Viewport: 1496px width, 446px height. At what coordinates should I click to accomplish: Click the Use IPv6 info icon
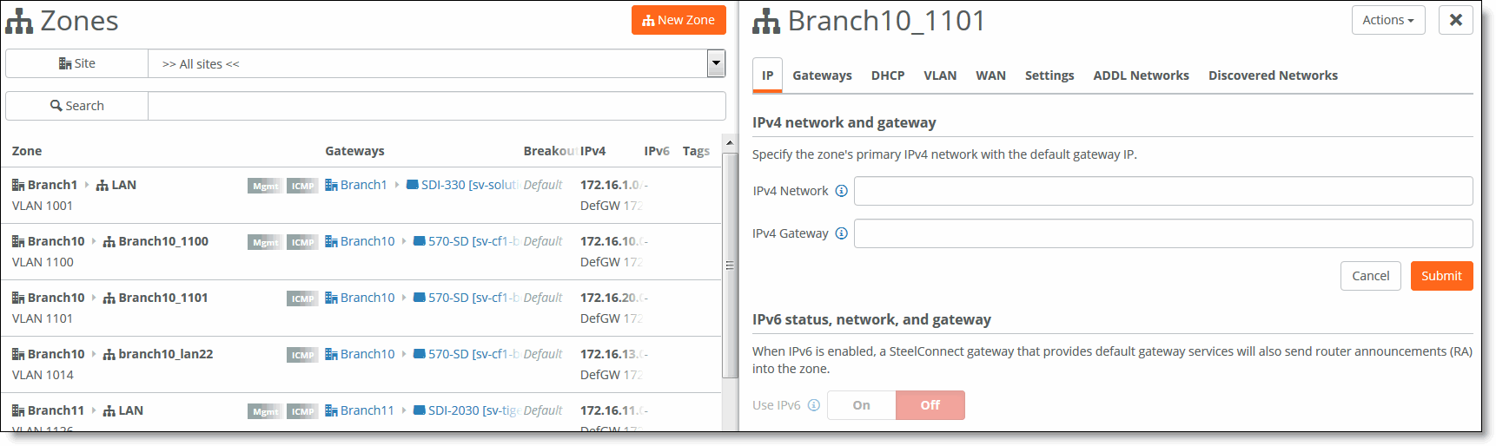click(813, 405)
